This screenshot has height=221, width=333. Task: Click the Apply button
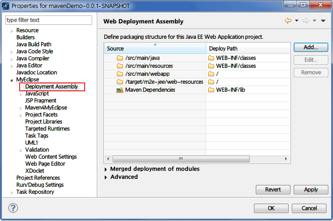click(x=311, y=190)
